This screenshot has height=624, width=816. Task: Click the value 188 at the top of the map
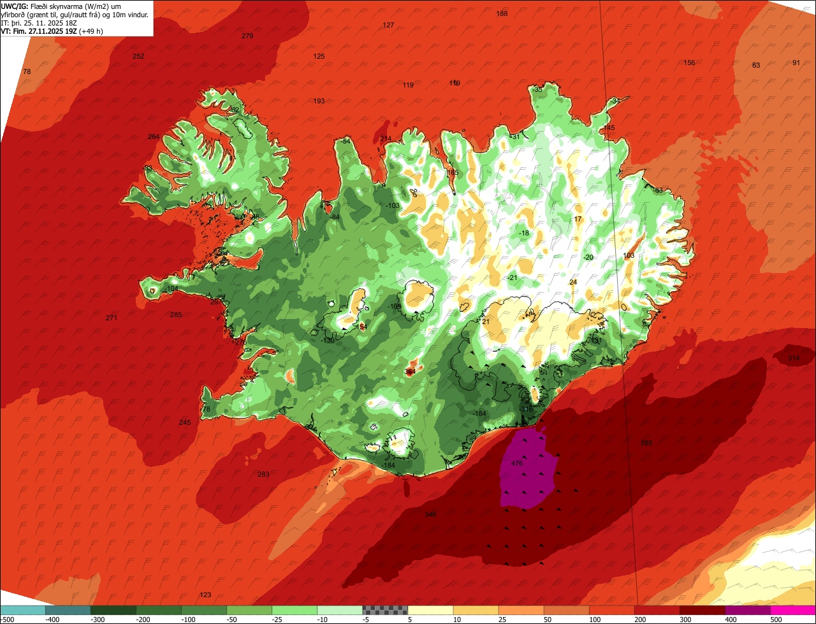coord(502,14)
